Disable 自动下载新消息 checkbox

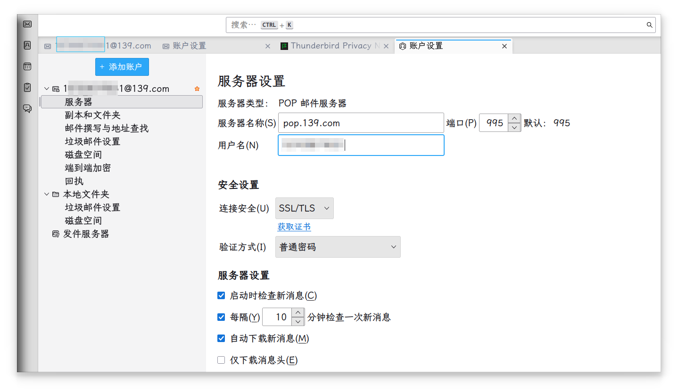(221, 338)
